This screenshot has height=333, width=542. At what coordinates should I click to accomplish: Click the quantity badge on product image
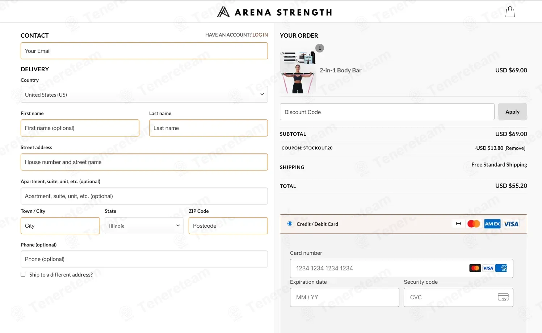click(x=320, y=48)
